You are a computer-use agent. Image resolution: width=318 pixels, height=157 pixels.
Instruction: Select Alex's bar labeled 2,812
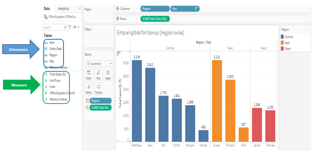150,105
